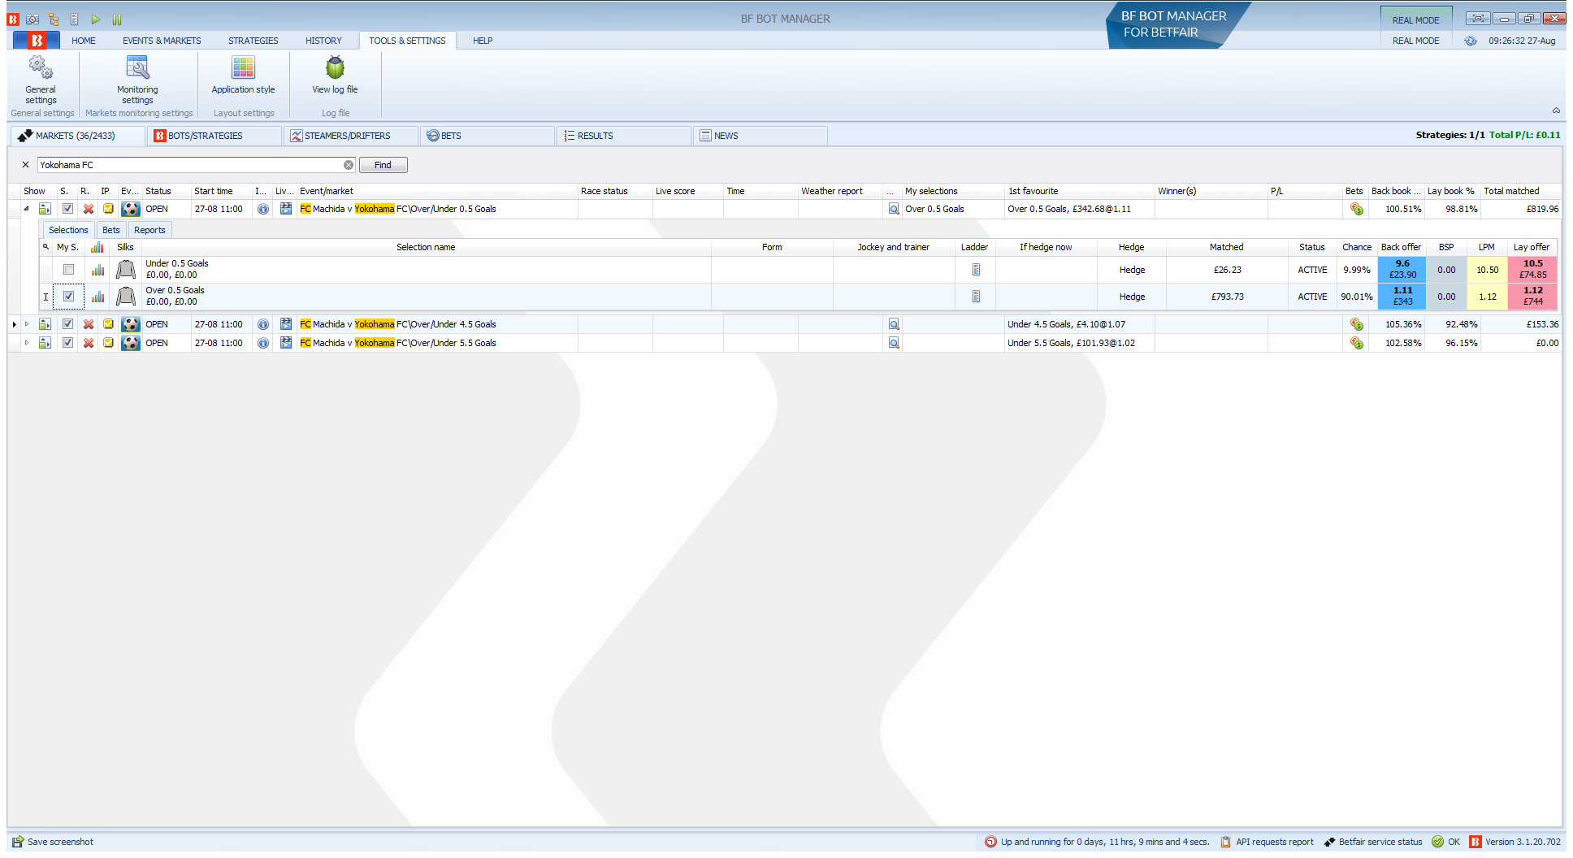Click the screenshot camera icon in quick toolbar

click(32, 19)
